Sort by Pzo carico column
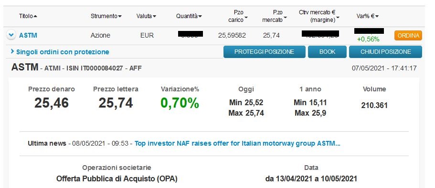435x188 pixels. coord(238,16)
